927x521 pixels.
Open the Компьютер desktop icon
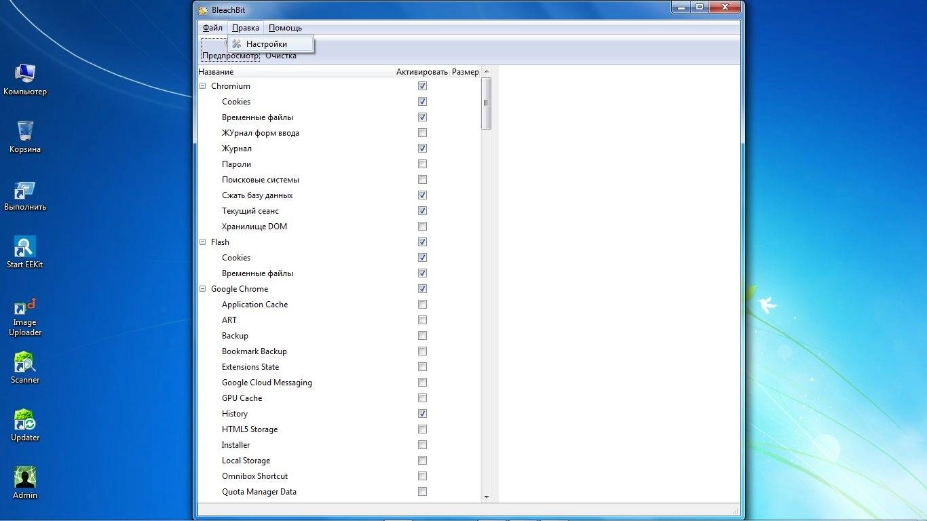click(x=25, y=79)
